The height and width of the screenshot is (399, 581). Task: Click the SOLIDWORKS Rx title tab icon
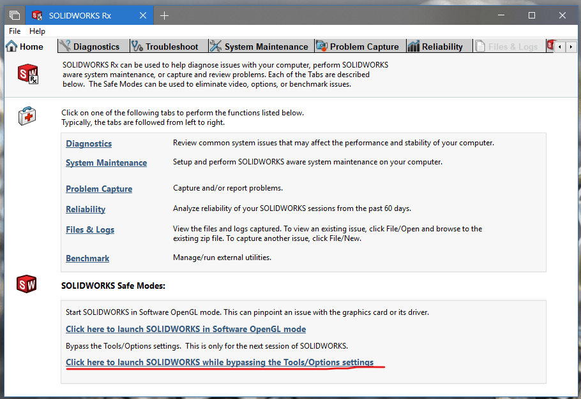click(x=36, y=15)
